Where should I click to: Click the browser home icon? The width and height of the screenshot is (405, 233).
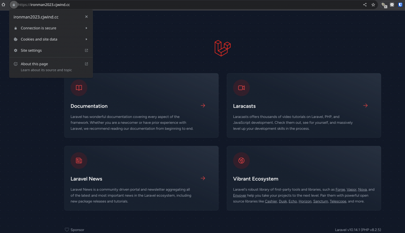(3, 4)
